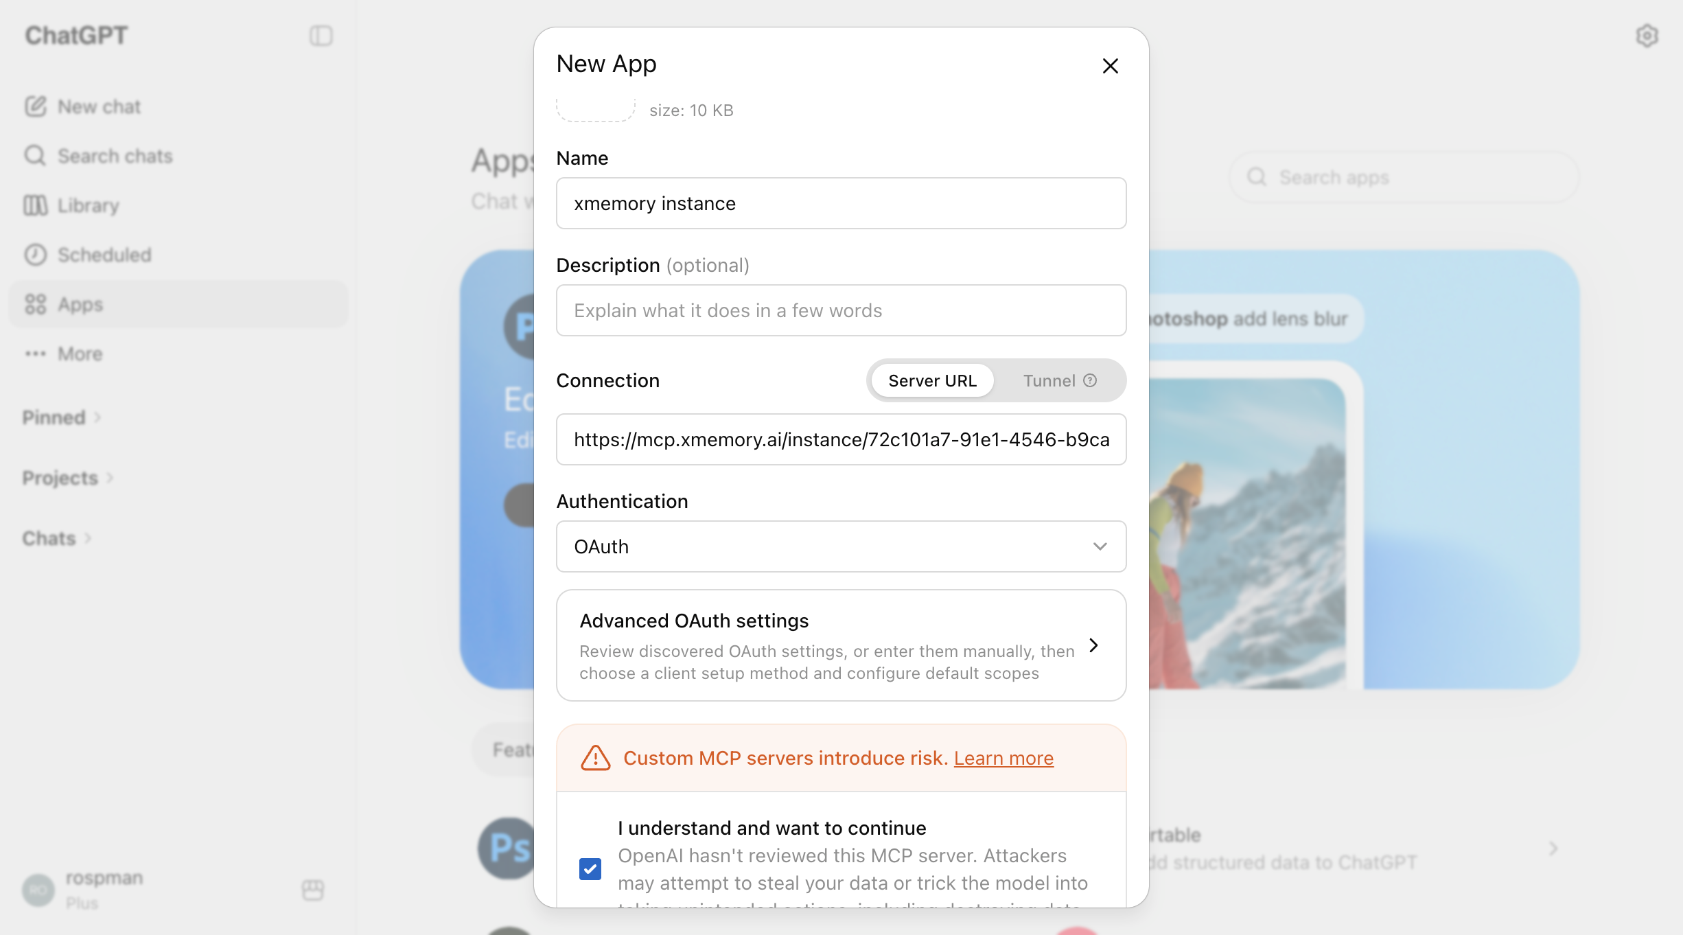
Task: Open the Library sidebar item
Action: click(x=178, y=205)
